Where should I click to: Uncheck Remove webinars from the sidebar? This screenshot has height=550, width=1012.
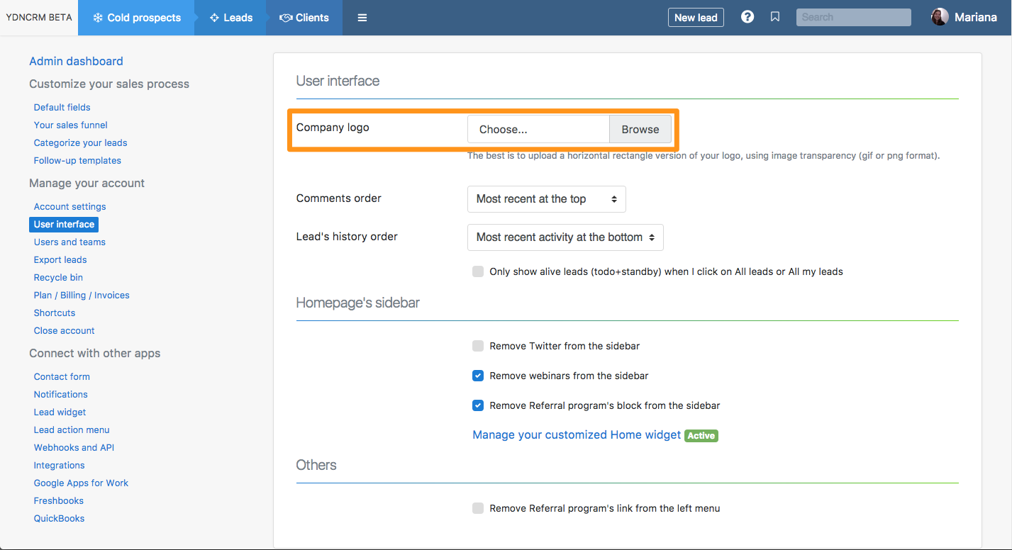[x=478, y=376]
